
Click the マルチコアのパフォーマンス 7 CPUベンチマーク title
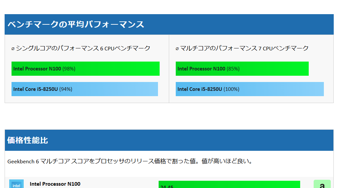click(242, 48)
